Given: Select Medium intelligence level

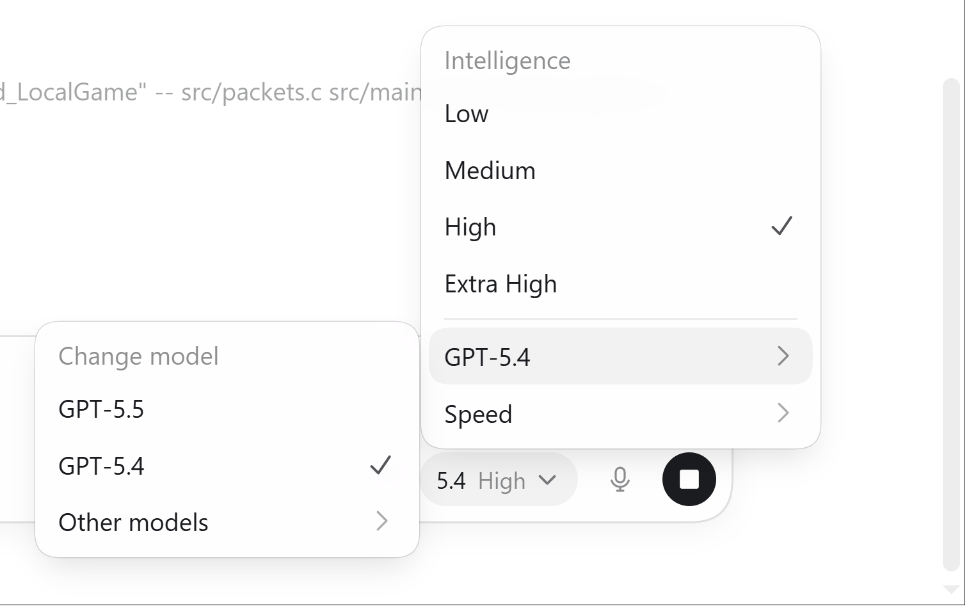Looking at the screenshot, I should [x=490, y=171].
